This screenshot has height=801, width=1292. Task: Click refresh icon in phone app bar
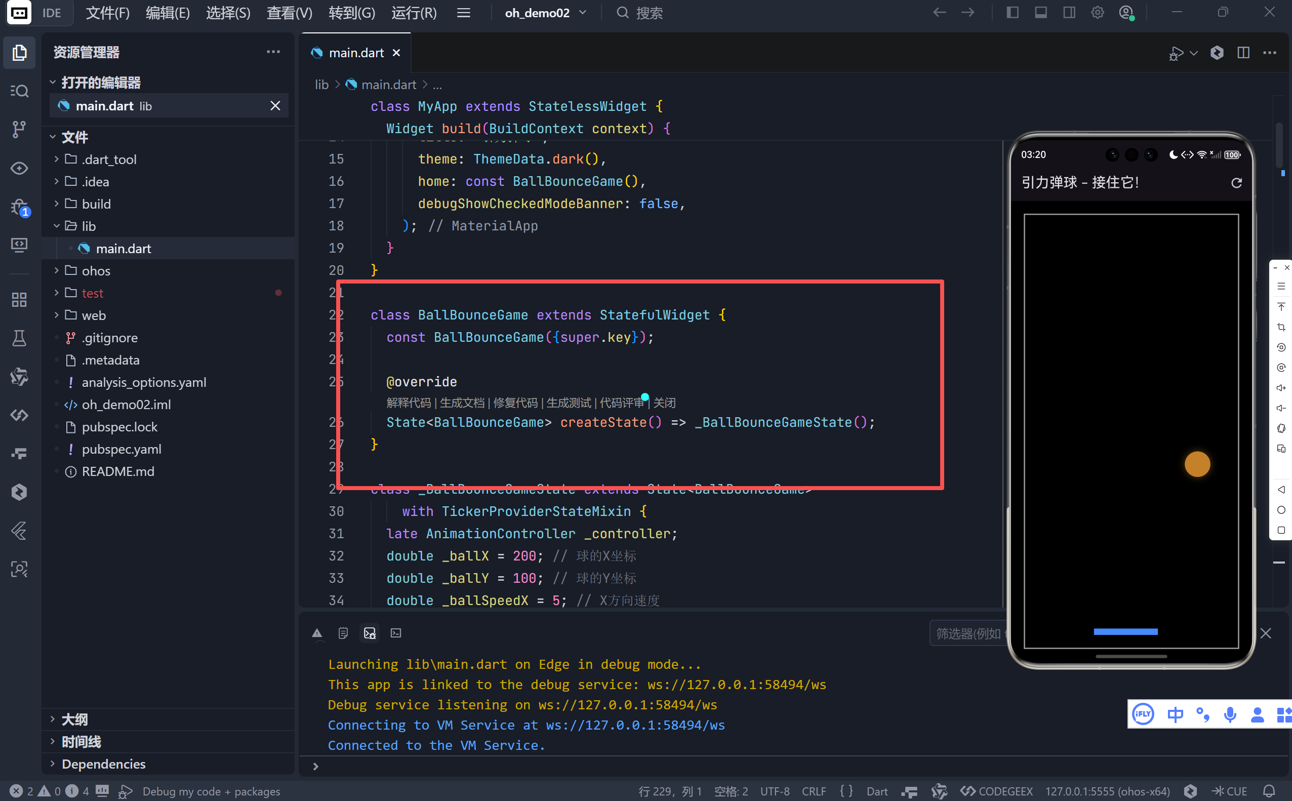[x=1236, y=183]
